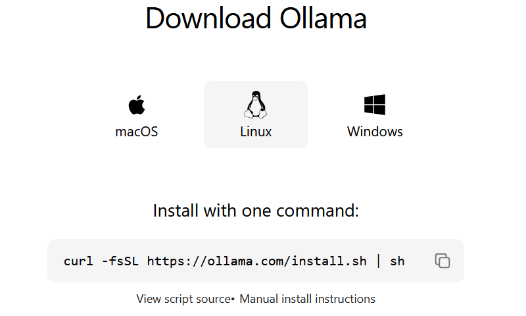Switch to the macOS tab label
The height and width of the screenshot is (316, 526).
[x=137, y=132]
